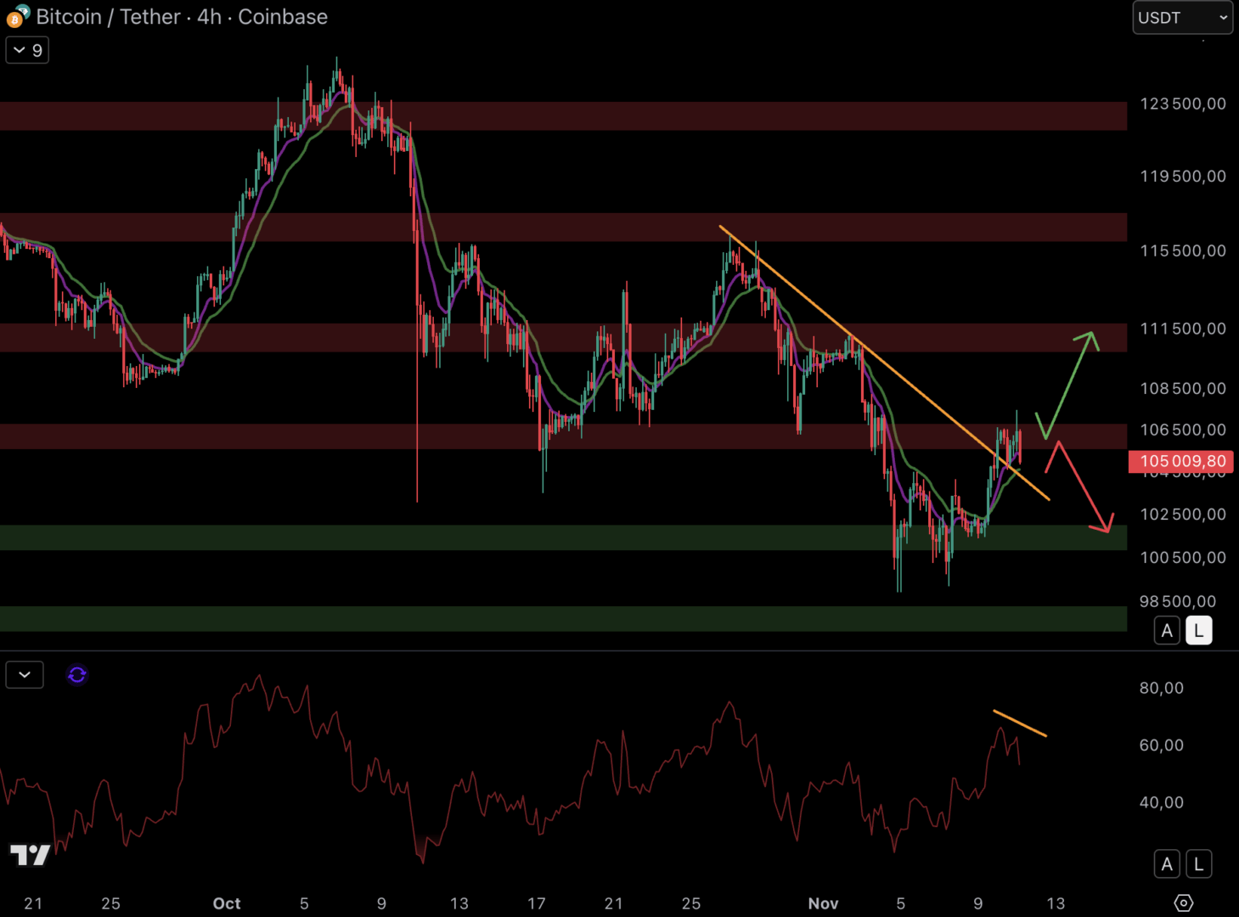Viewport: 1239px width, 917px height.
Task: Toggle auto scale A on the oscillator pane
Action: tap(1167, 864)
